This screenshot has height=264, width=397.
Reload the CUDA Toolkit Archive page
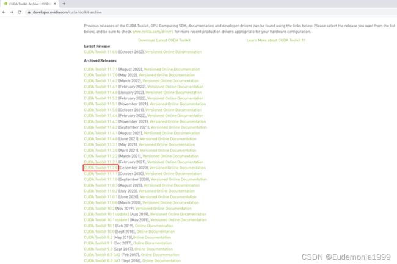click(20, 12)
